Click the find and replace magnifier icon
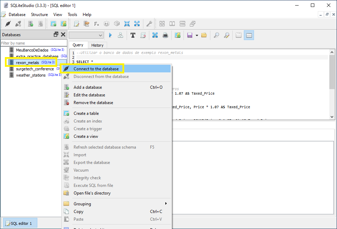Viewport: 337px width, 229px height. (x=226, y=35)
